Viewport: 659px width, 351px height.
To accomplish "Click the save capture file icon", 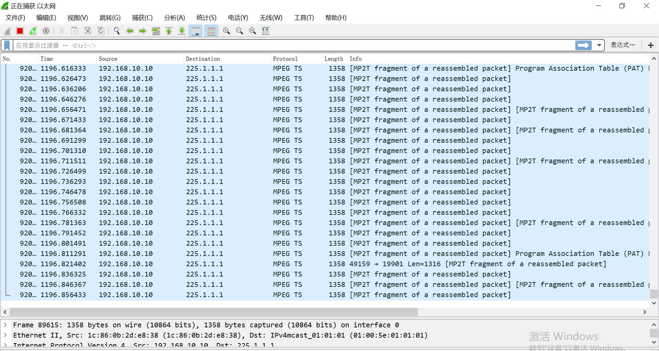I will point(74,31).
